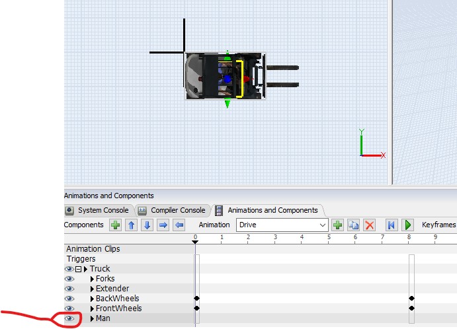Move component up with up arrow
This screenshot has width=457, height=329.
tap(132, 225)
